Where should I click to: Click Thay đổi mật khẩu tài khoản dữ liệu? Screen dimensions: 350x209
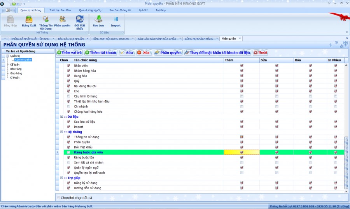click(x=217, y=53)
